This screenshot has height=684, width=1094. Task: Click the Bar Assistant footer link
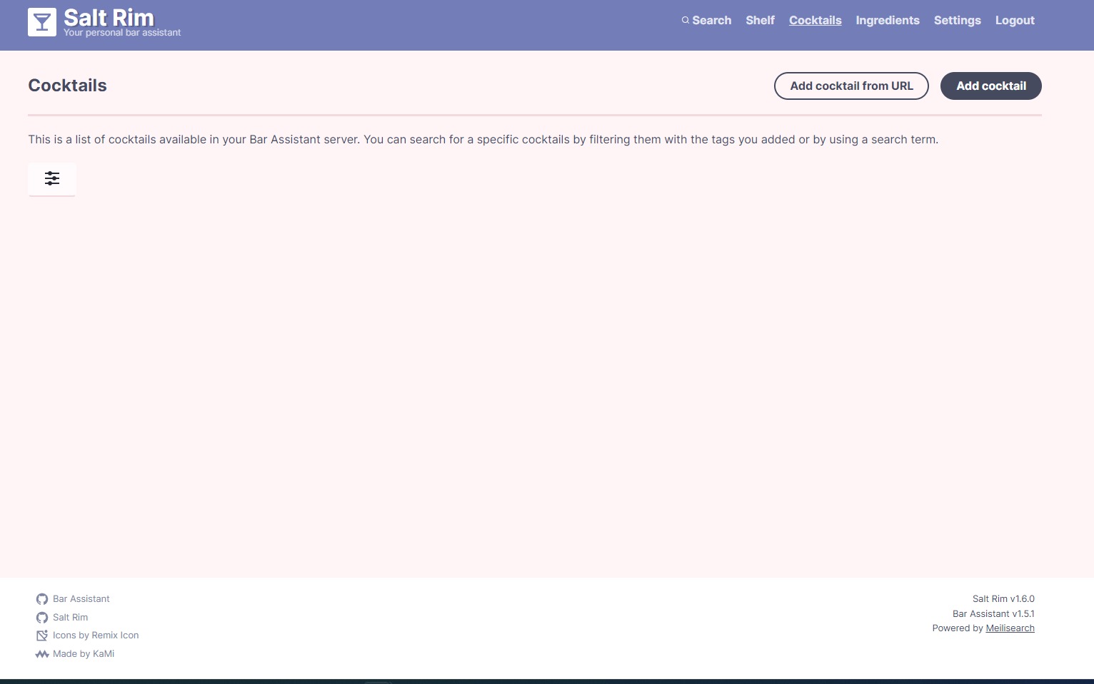pyautogui.click(x=81, y=598)
